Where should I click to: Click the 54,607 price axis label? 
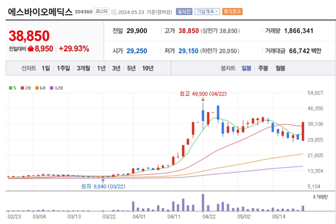pyautogui.click(x=316, y=93)
